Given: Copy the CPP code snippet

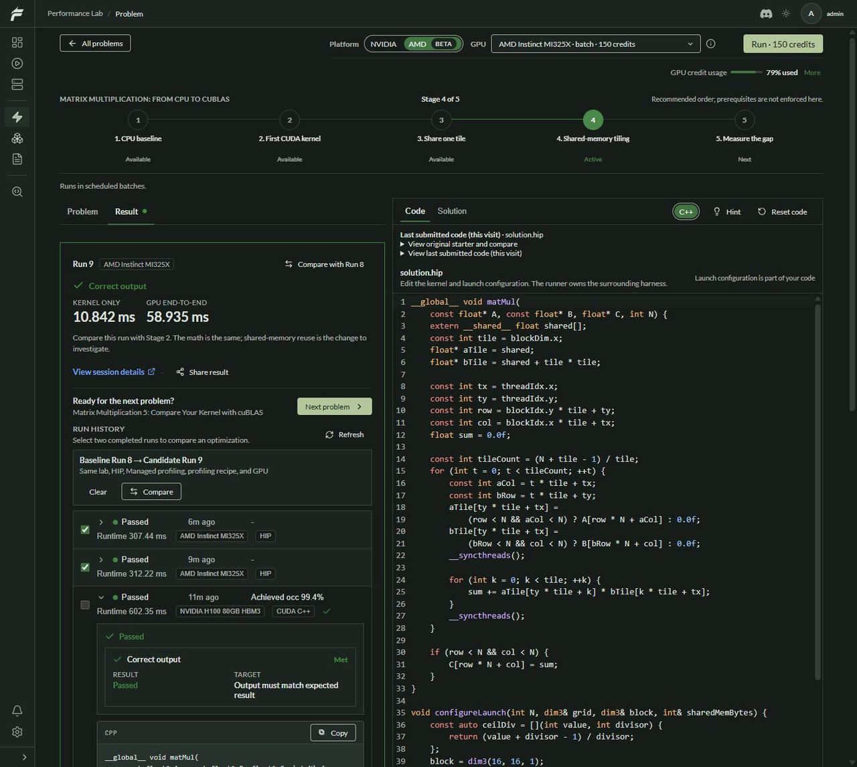Looking at the screenshot, I should [x=333, y=733].
